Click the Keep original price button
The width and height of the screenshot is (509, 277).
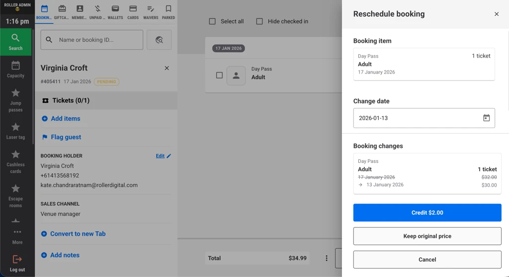[427, 236]
